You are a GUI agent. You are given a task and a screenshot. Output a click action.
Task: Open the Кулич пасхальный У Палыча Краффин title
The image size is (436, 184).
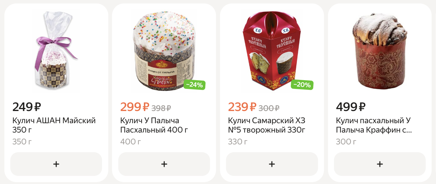374,125
